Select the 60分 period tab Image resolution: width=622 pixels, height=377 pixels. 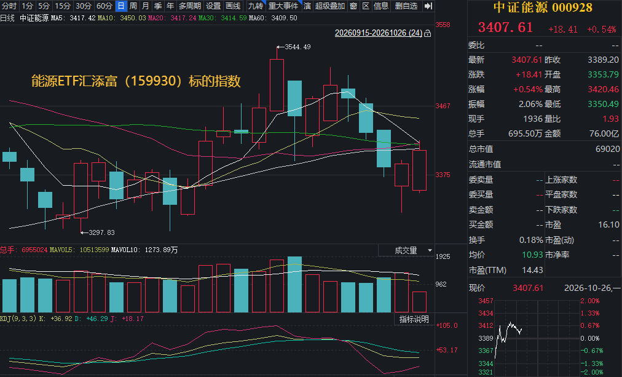pos(104,6)
